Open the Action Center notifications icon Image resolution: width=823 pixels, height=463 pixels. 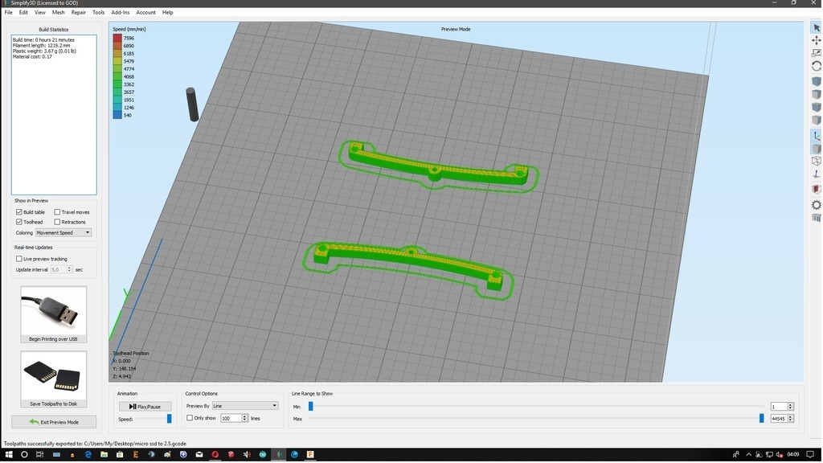pos(810,455)
